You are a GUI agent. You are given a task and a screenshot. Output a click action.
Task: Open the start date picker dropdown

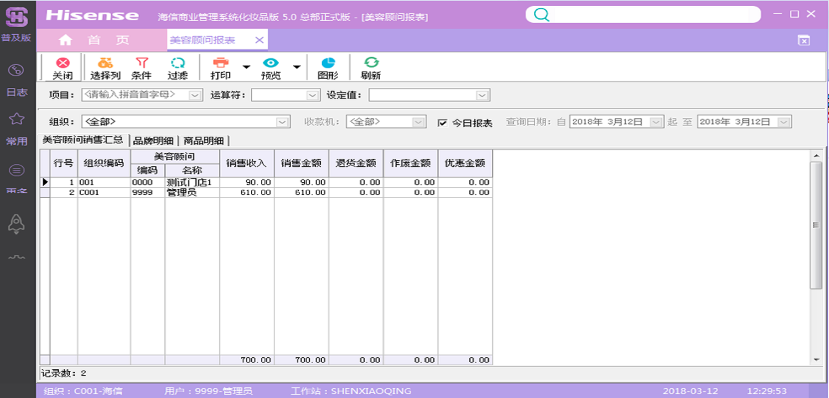click(656, 122)
